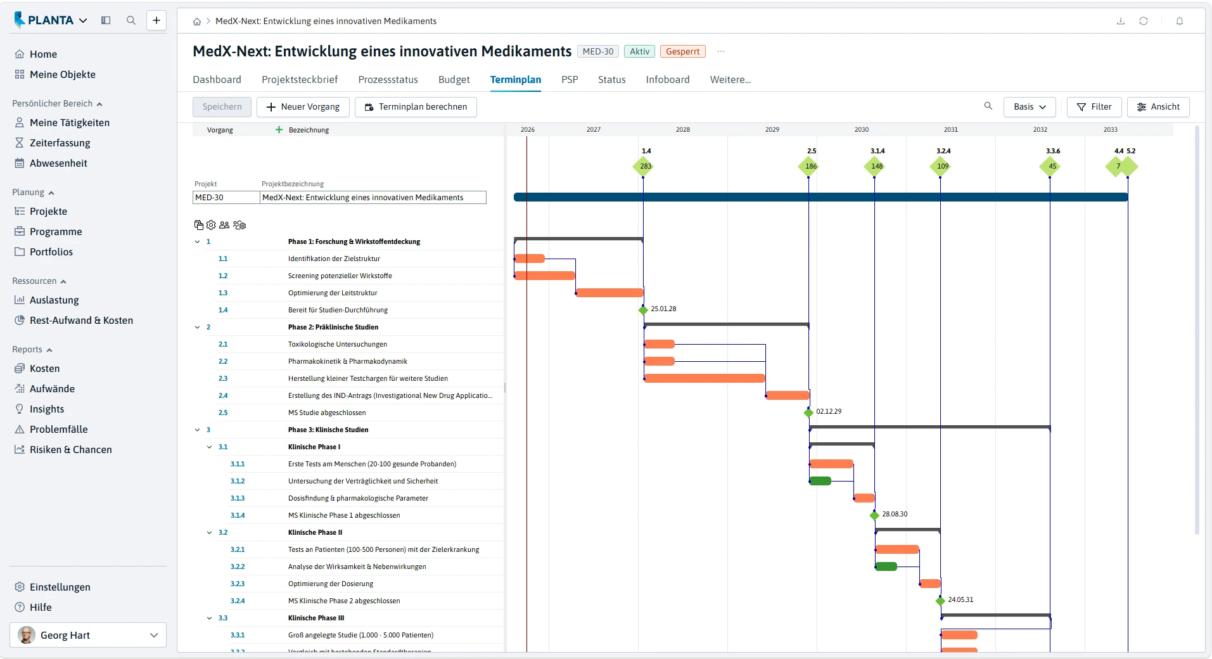
Task: Click Terminplan berechnen button
Action: [x=416, y=106]
